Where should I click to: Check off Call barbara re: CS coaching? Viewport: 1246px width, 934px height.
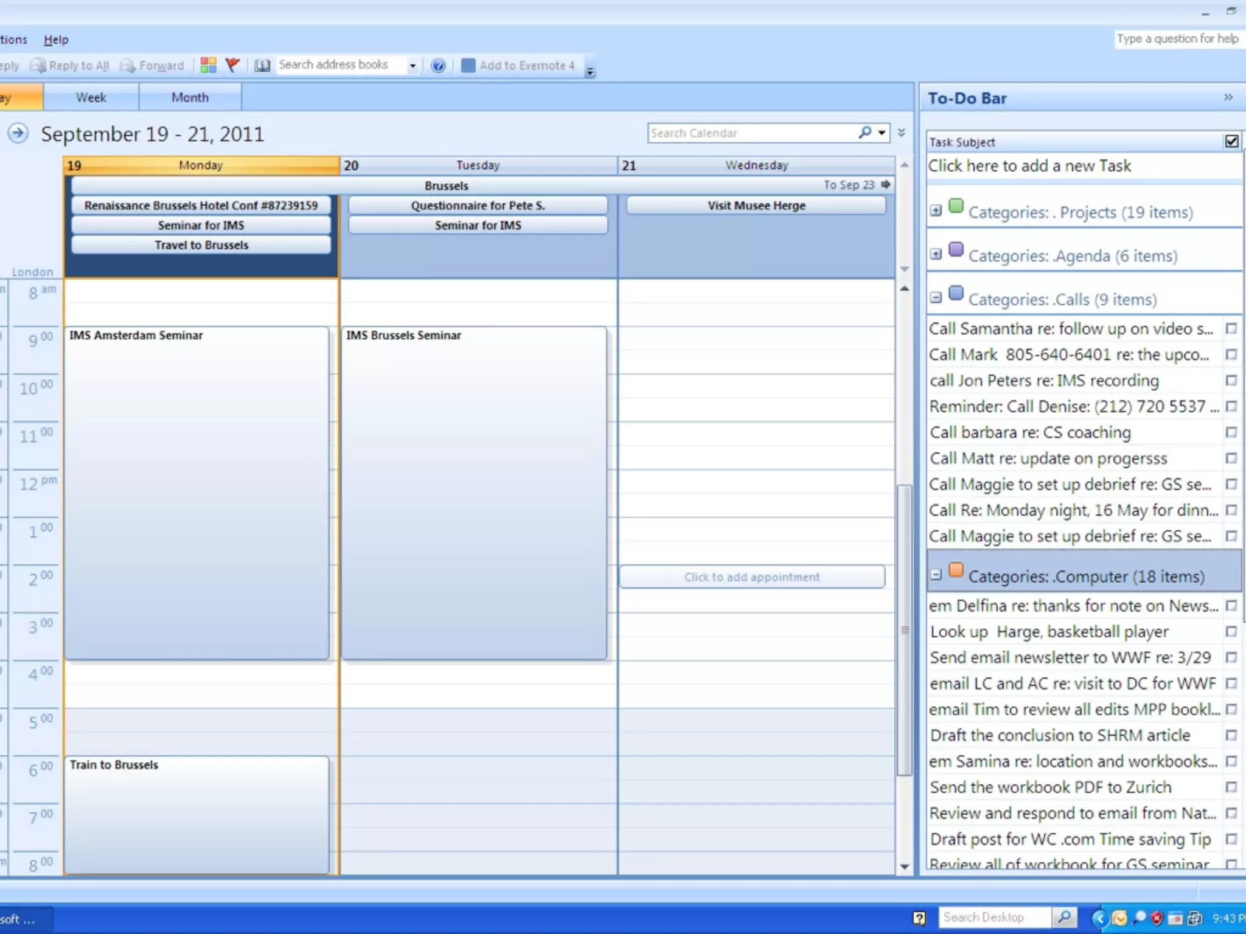(x=1231, y=432)
